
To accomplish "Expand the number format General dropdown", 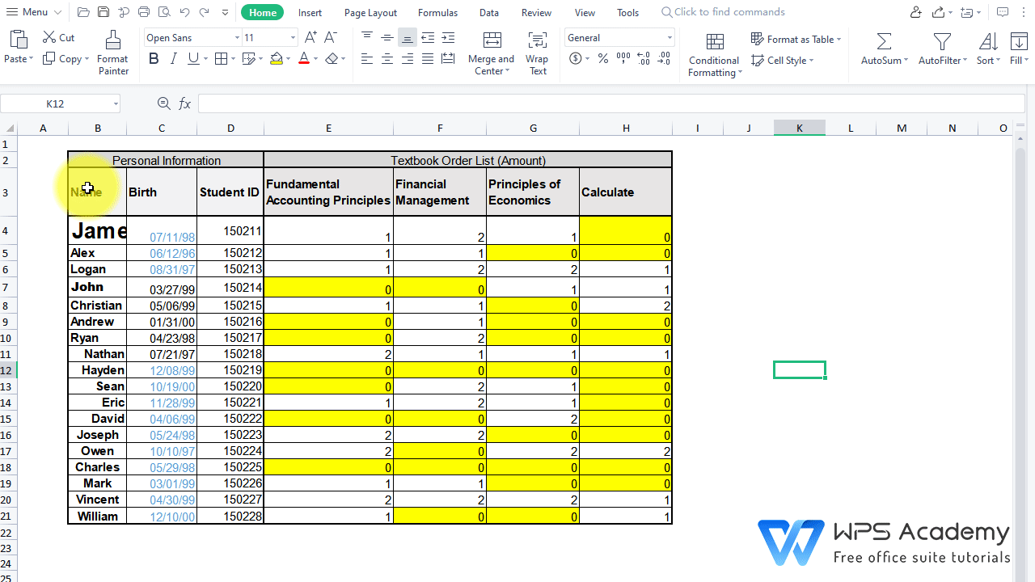I will [x=668, y=37].
